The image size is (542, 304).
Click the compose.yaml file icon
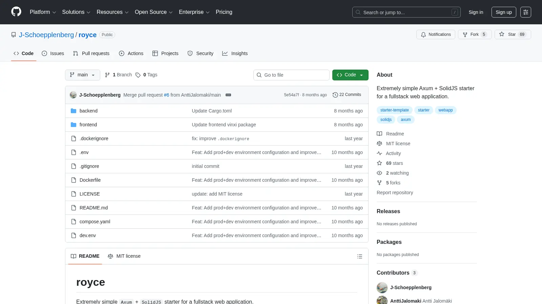[x=74, y=222]
